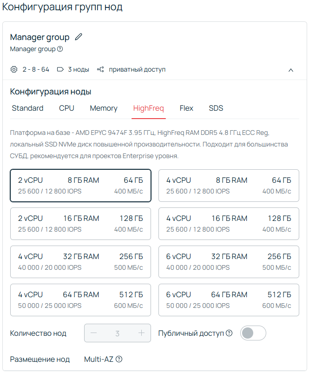The width and height of the screenshot is (309, 373).
Task: Increase node count with plus button
Action: coord(142,333)
